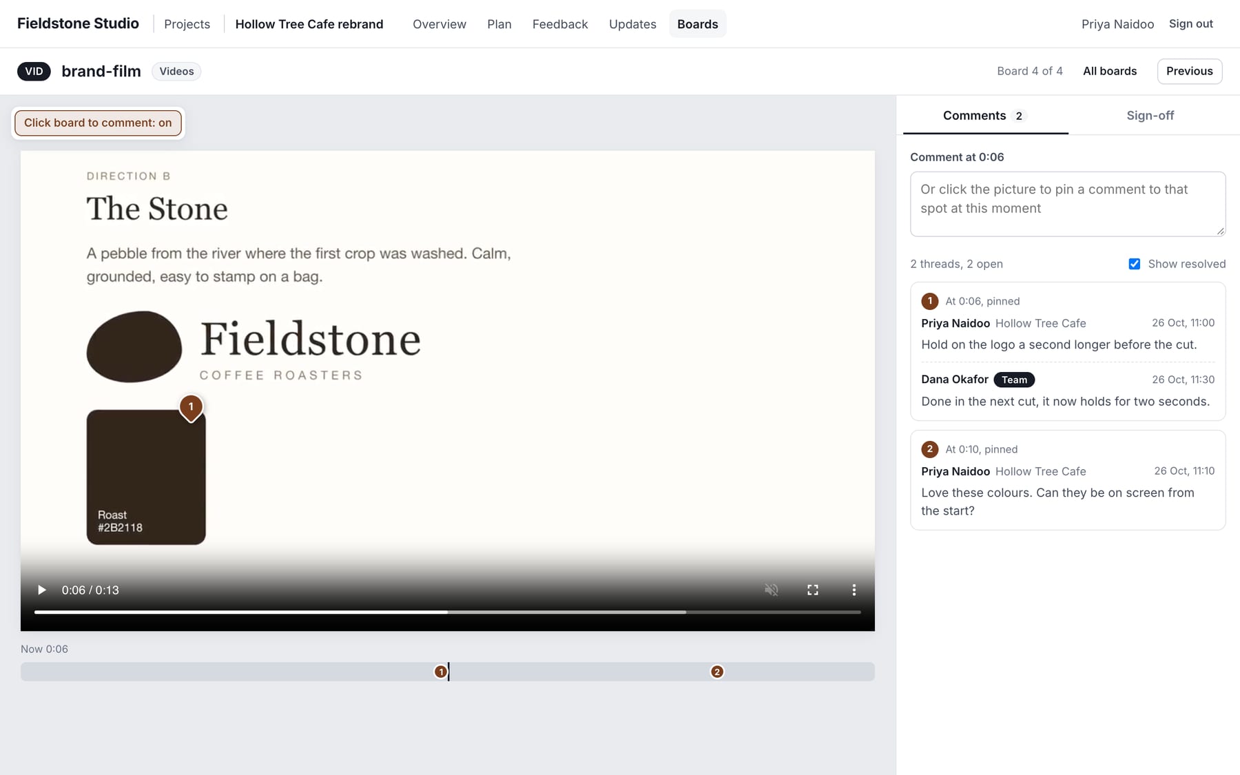Open Hollow Tree Cafe rebrand project
The width and height of the screenshot is (1240, 775).
[309, 24]
